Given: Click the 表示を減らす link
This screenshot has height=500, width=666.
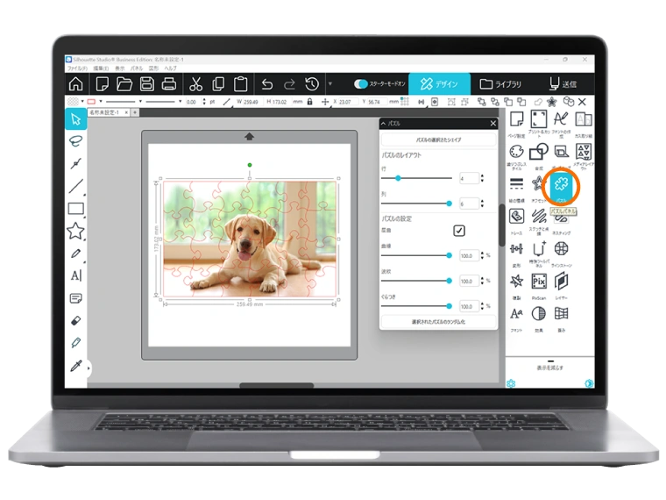Looking at the screenshot, I should click(x=550, y=367).
